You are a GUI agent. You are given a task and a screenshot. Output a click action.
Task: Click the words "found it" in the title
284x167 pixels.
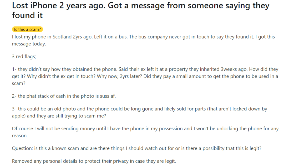(27, 15)
